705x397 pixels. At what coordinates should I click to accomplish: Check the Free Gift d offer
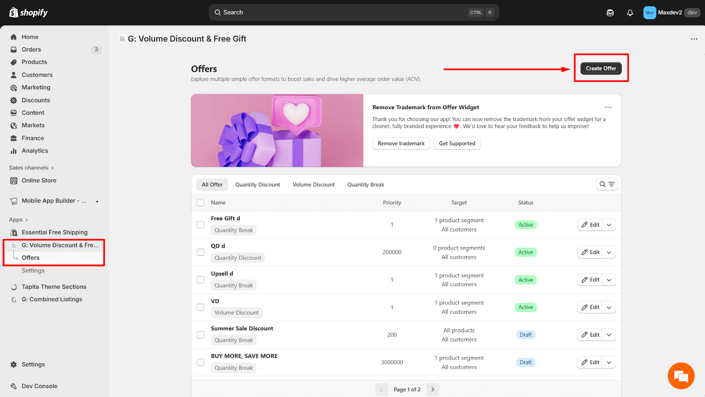click(x=200, y=224)
